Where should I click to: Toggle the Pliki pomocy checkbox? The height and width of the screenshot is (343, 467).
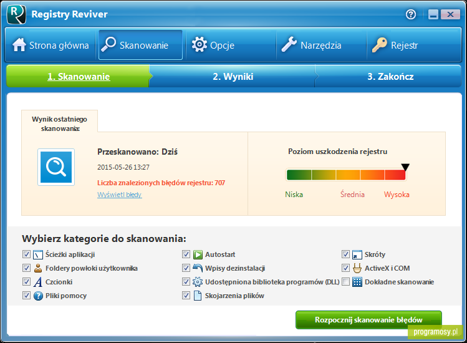pos(27,296)
